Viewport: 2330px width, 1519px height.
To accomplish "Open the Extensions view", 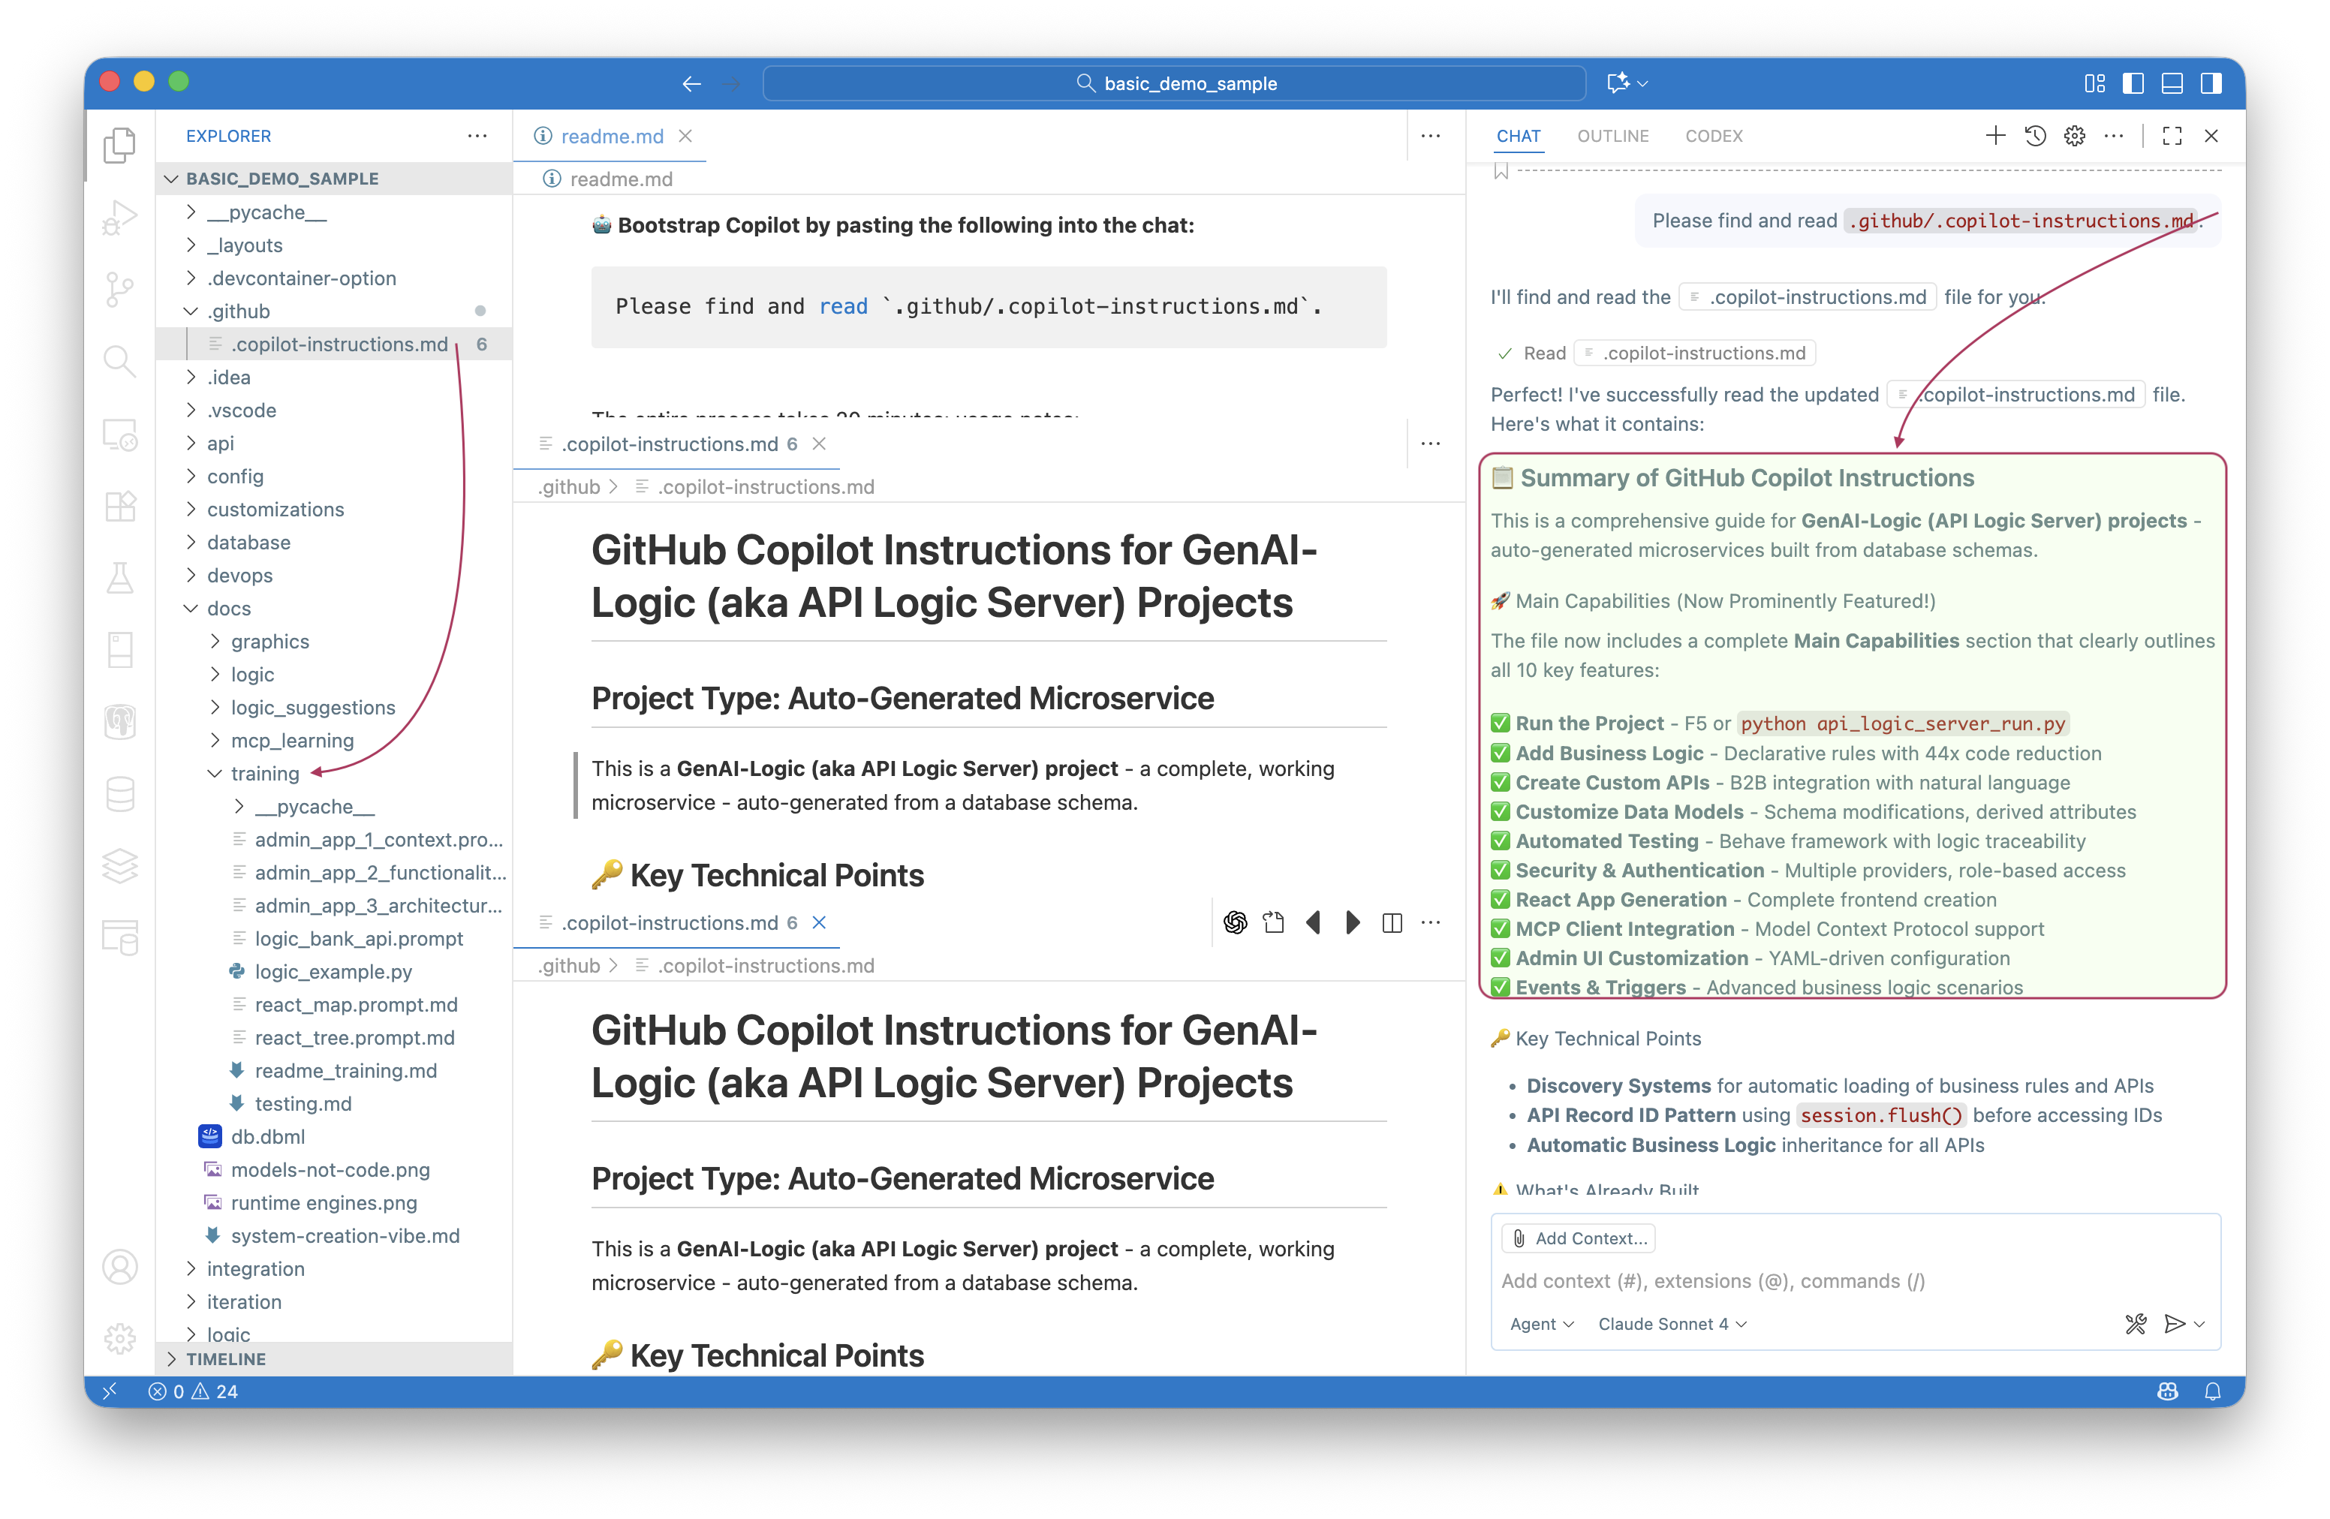I will (x=119, y=506).
